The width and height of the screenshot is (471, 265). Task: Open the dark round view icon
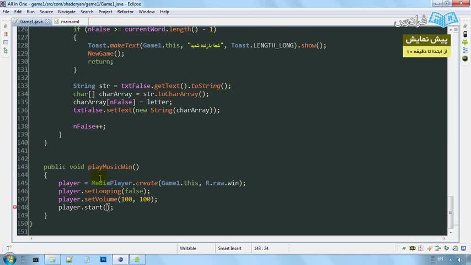pos(465,59)
